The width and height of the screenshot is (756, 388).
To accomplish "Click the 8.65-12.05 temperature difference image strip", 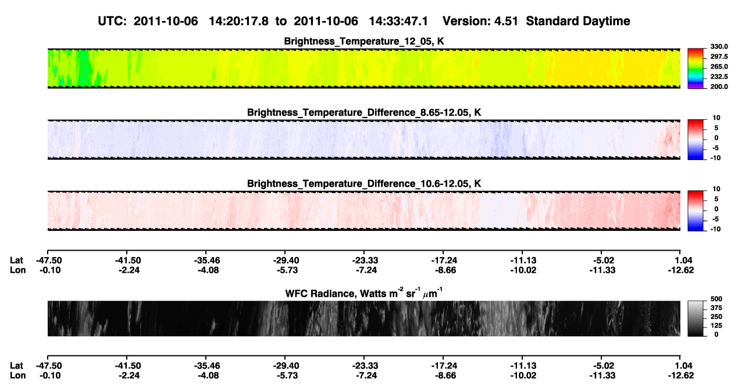I will point(363,139).
